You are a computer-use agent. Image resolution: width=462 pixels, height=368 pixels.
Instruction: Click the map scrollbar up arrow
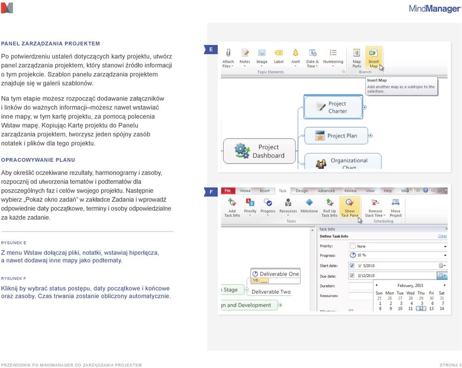[x=312, y=230]
